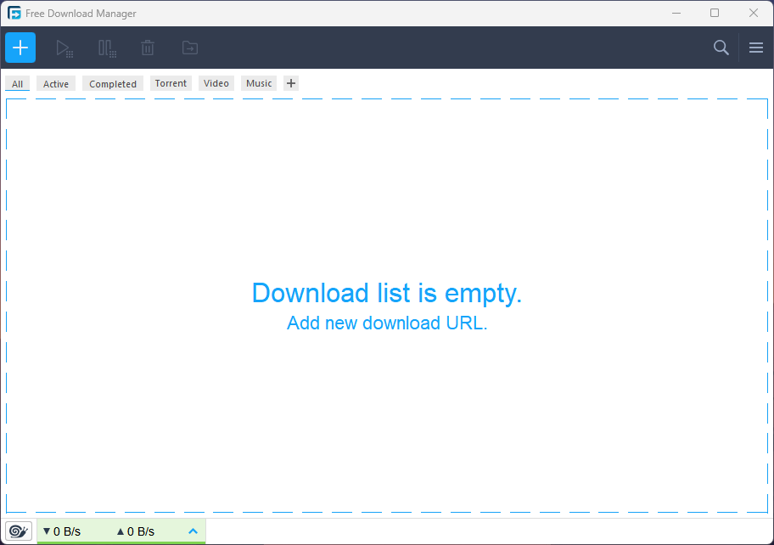
Task: Add a new tag with plus button
Action: point(291,83)
